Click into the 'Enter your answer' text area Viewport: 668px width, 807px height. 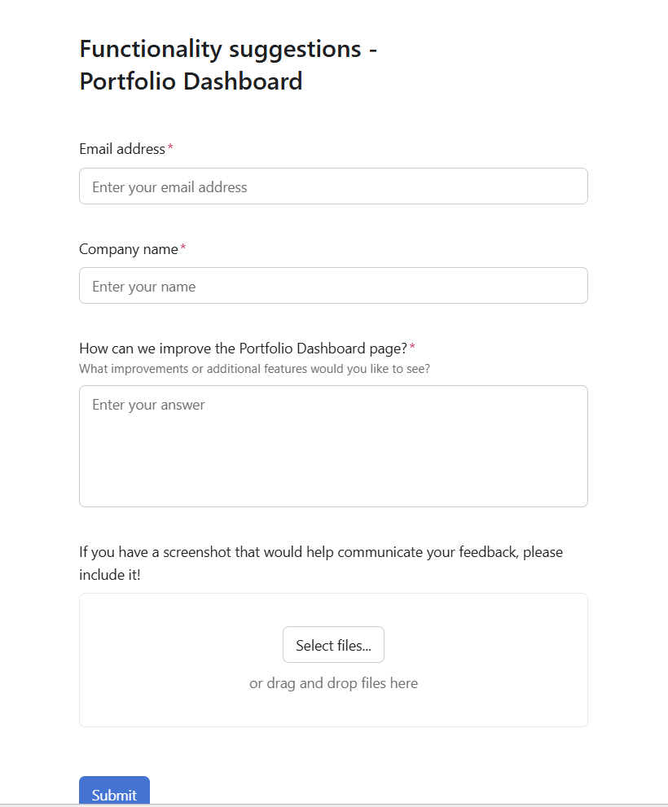pos(333,446)
